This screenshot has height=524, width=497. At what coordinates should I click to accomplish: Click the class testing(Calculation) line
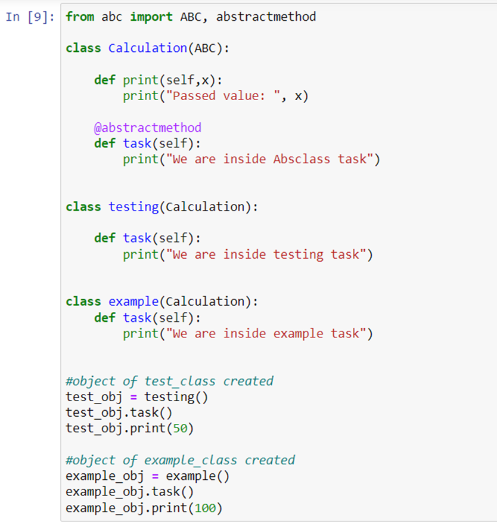pos(162,207)
